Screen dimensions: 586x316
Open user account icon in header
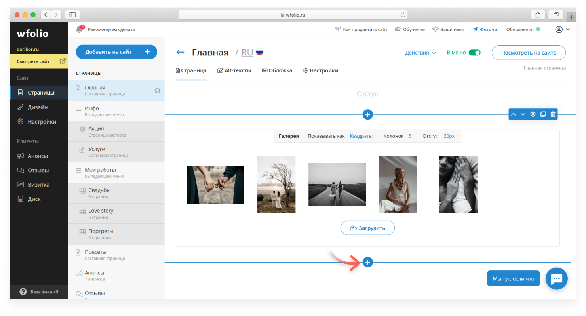[559, 29]
